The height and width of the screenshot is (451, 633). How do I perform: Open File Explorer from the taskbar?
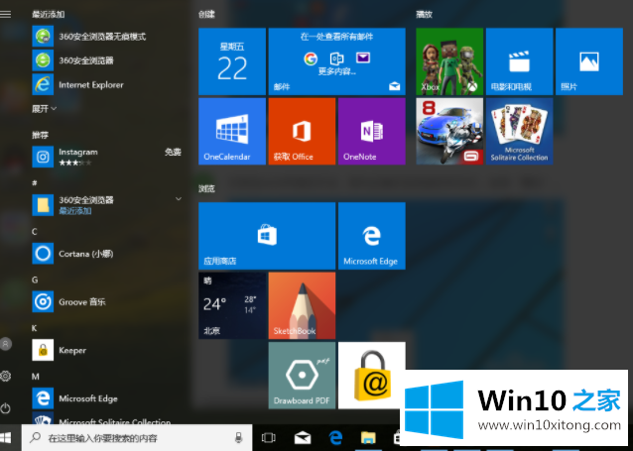click(368, 438)
